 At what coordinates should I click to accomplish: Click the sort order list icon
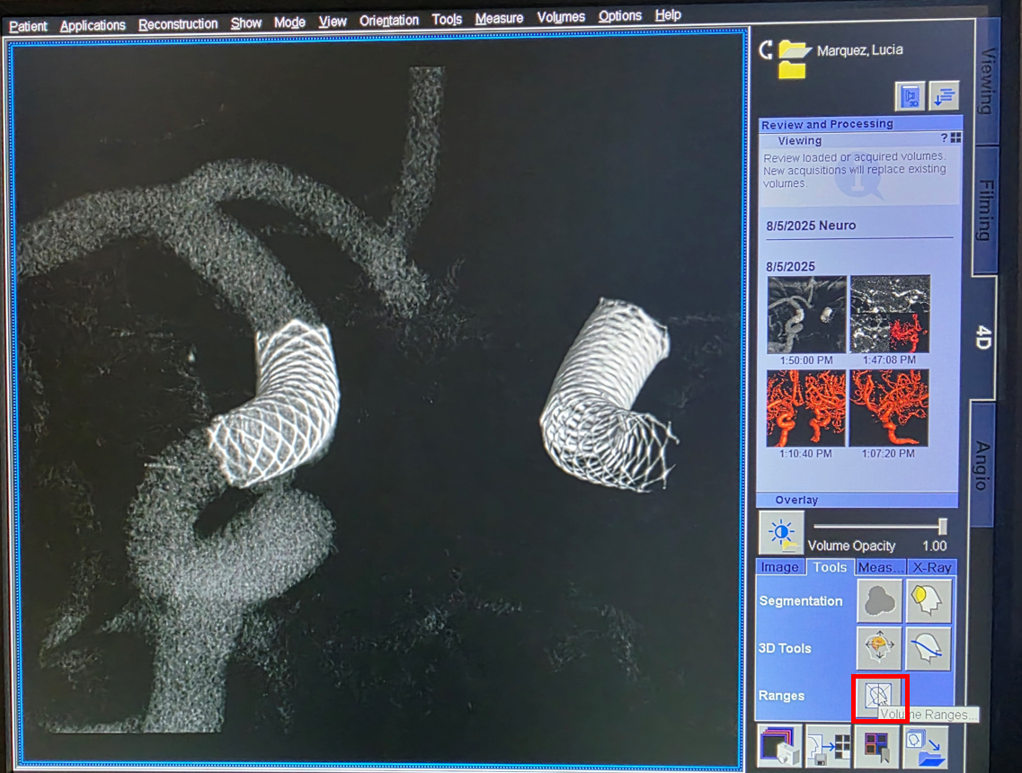[x=944, y=96]
